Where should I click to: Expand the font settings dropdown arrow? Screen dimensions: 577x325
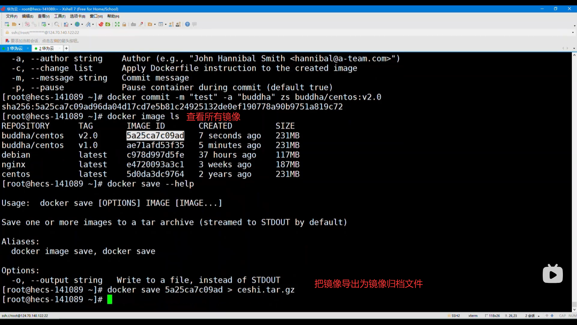tap(93, 24)
